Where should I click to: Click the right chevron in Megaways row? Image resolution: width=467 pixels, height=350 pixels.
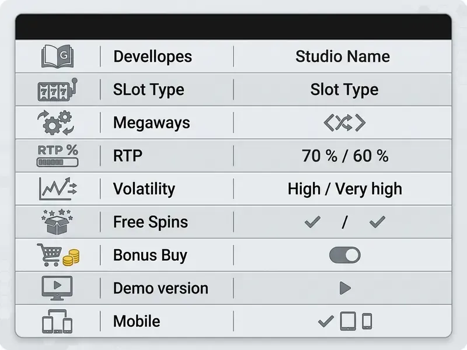pyautogui.click(x=361, y=123)
